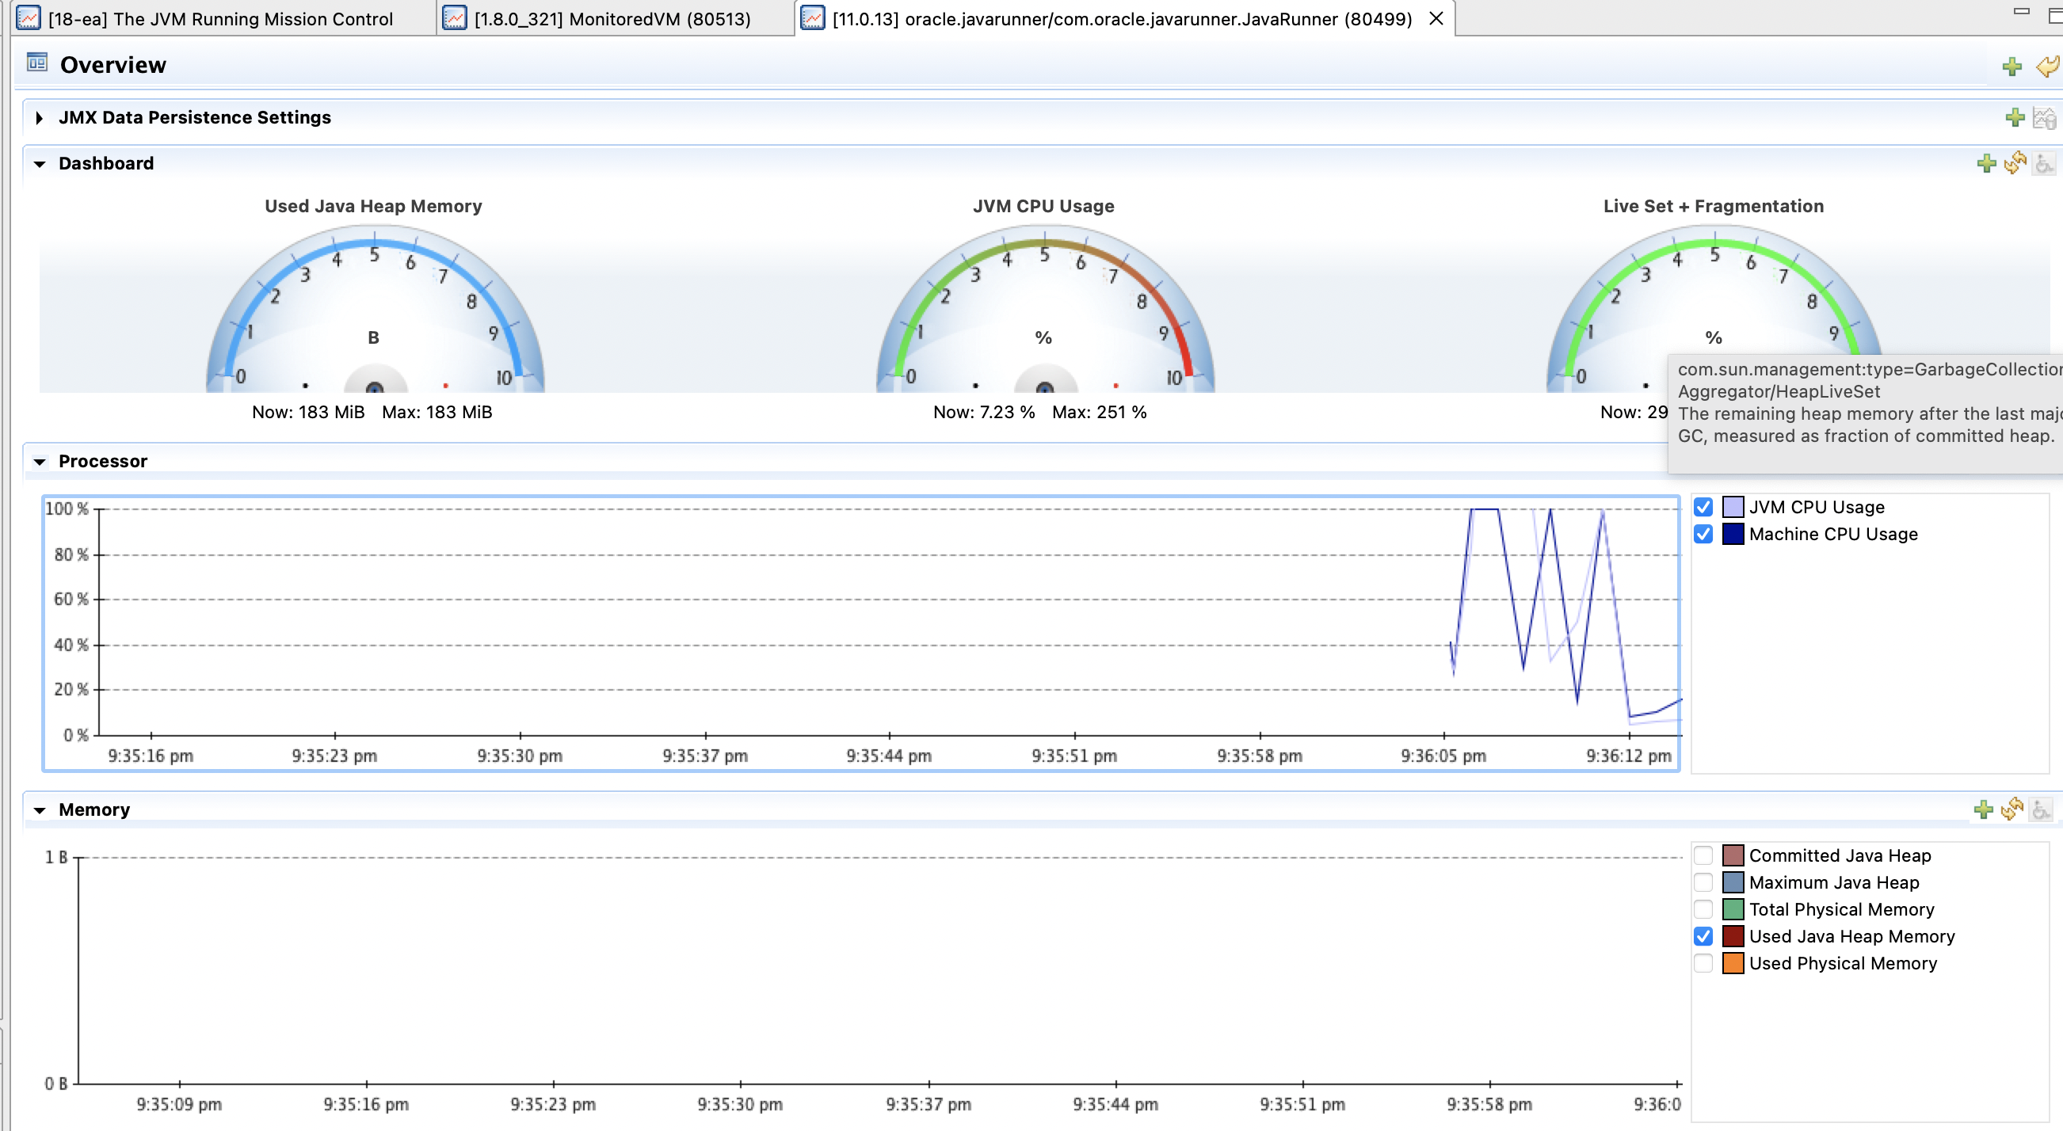2063x1131 pixels.
Task: Open the MonitoredVM (80513) tab
Action: 612,18
